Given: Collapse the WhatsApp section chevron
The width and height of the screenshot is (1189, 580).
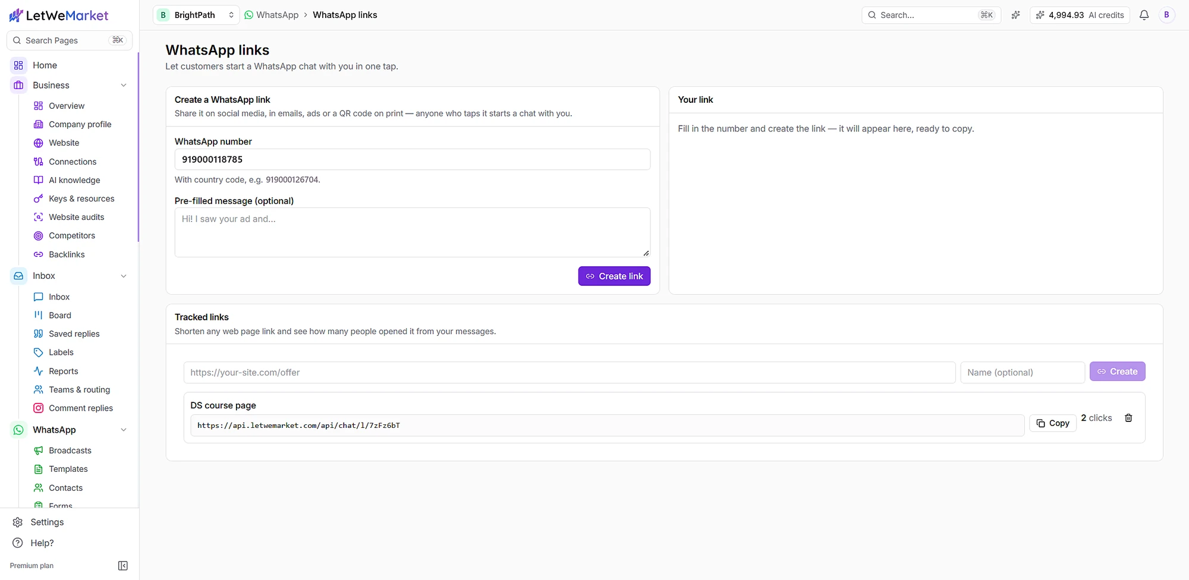Looking at the screenshot, I should coord(124,430).
